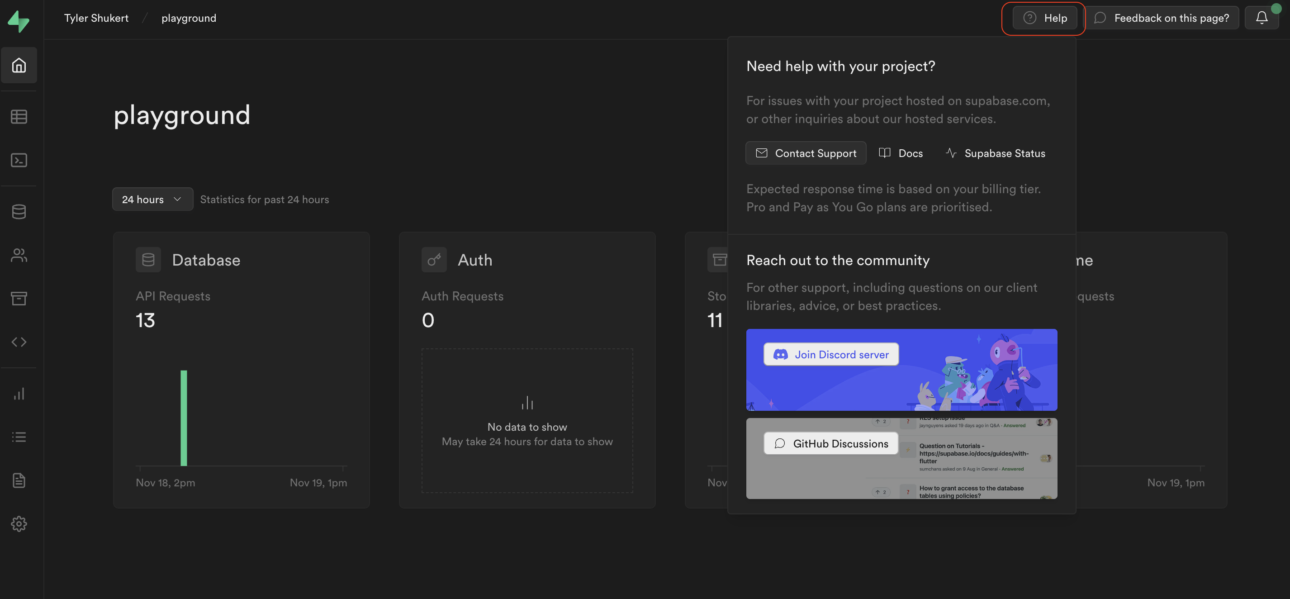This screenshot has width=1290, height=599.
Task: Click the Database card title
Action: (x=206, y=260)
